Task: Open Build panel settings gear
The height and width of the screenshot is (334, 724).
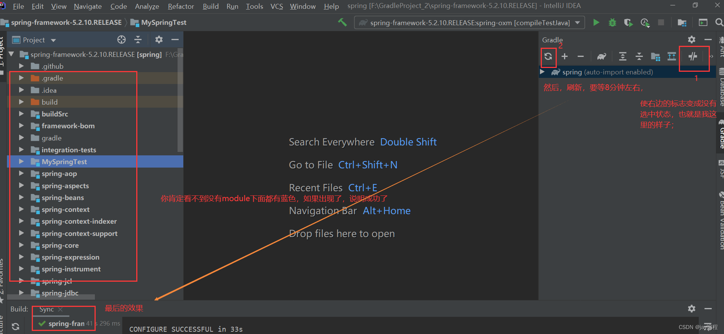Action: [691, 308]
